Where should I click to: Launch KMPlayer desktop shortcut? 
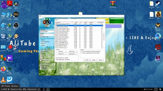click(10, 58)
